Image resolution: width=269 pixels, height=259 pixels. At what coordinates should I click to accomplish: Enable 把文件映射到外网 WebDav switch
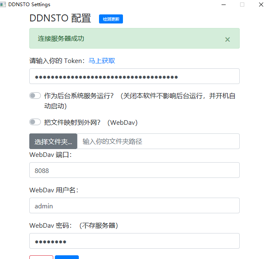click(35, 122)
